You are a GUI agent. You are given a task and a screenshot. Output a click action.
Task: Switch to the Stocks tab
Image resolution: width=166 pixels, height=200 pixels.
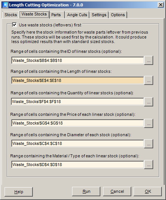coord(11,15)
